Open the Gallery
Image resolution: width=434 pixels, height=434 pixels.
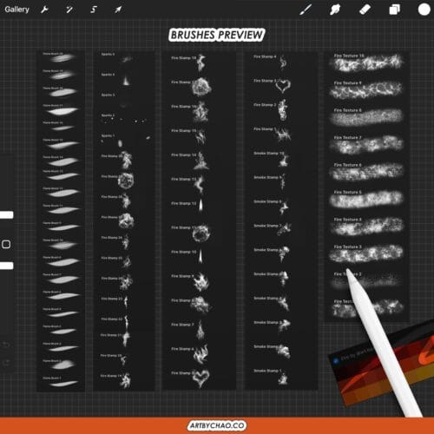[16, 10]
